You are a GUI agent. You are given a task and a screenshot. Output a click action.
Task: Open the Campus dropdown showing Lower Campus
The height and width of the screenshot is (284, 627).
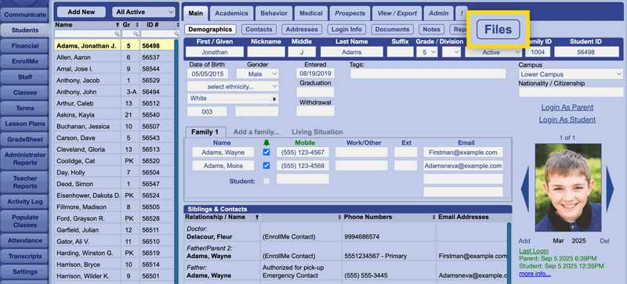coord(571,74)
